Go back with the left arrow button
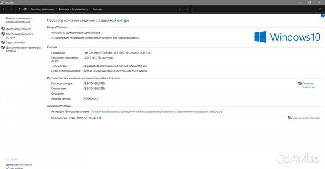The height and width of the screenshot is (169, 325). point(4,9)
